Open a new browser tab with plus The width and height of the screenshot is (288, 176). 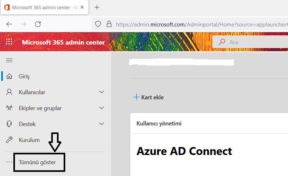(x=97, y=7)
